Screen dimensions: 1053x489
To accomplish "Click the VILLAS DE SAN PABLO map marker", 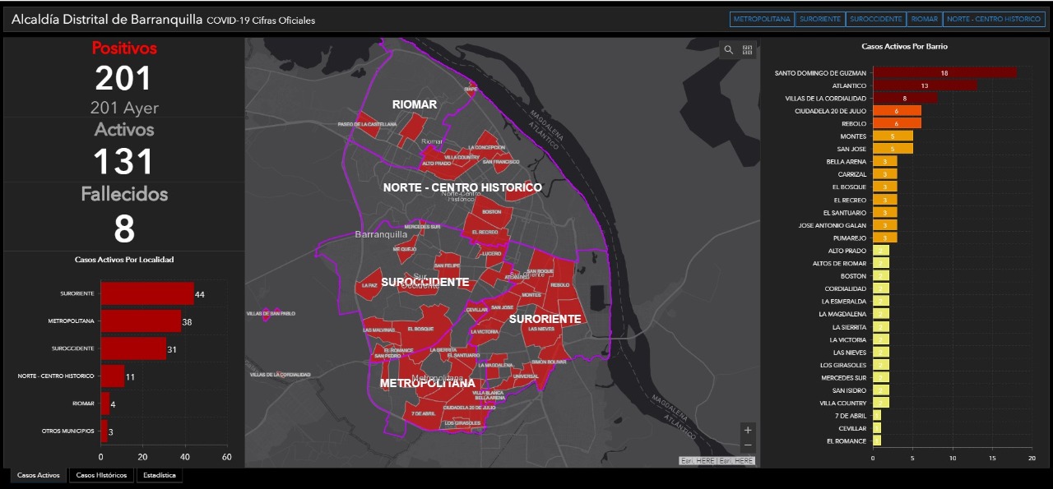I will point(268,316).
